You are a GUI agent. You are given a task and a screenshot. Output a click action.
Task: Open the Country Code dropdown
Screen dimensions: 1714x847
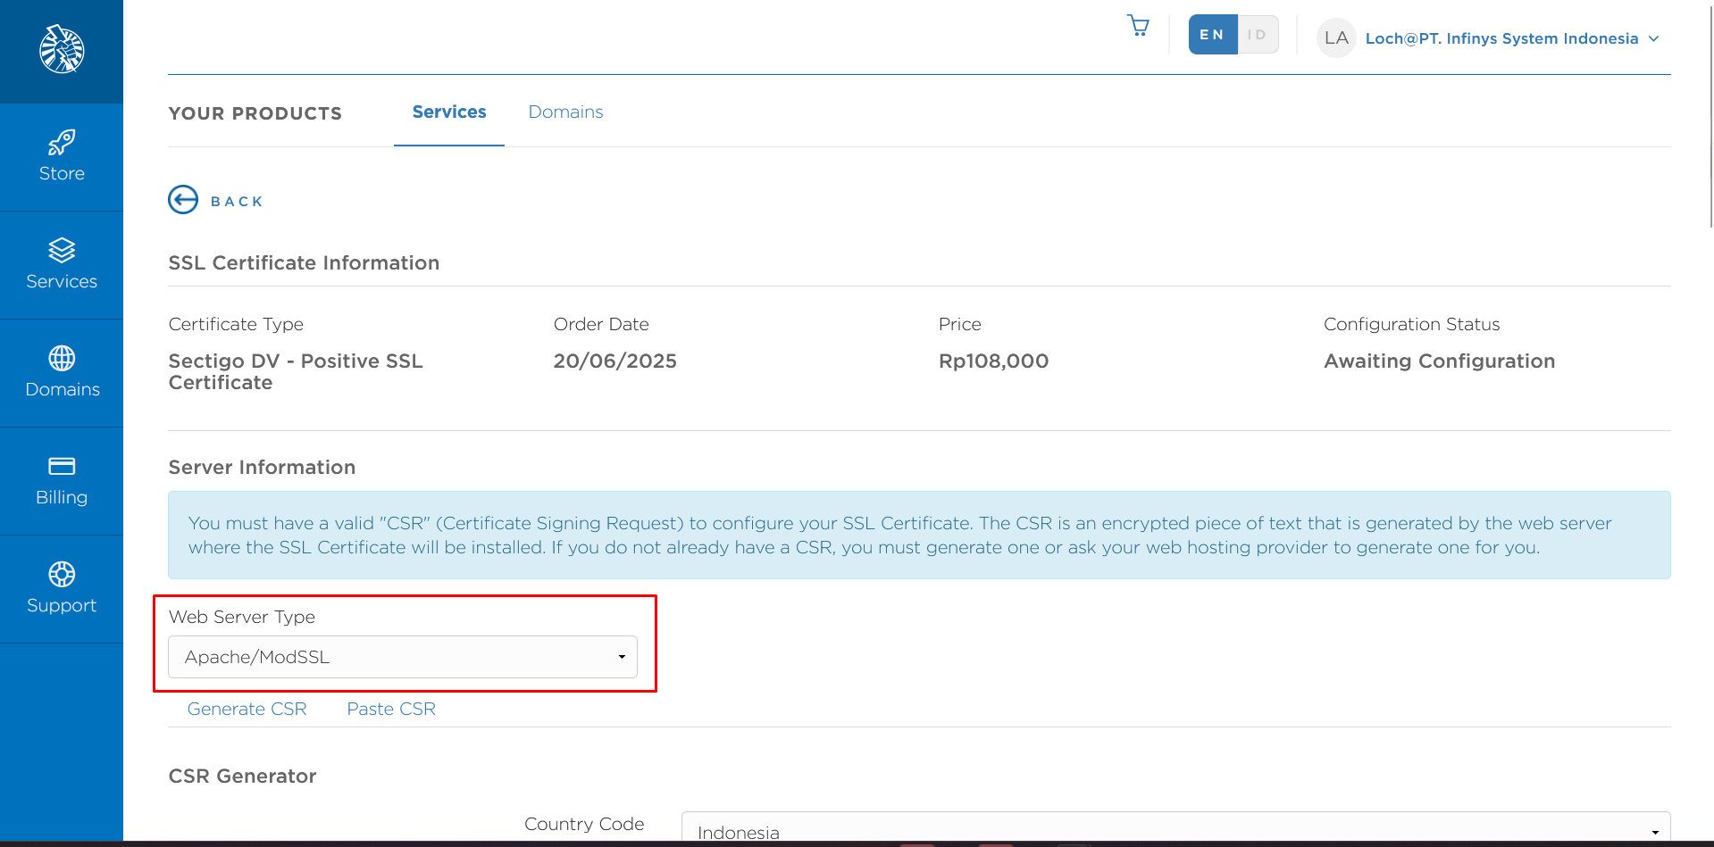point(1175,830)
